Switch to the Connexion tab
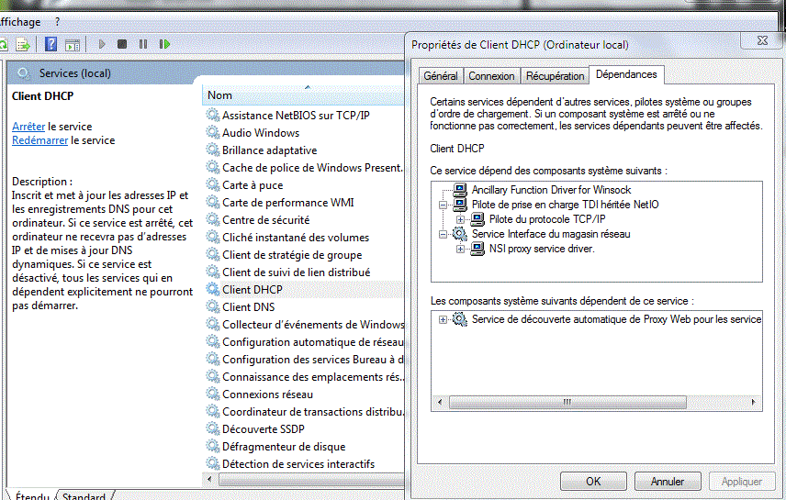This screenshot has height=500, width=786. (x=491, y=75)
